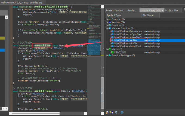The image size is (185, 116).
Task: Click icon beside MainWindow::MainWindow symbol
Action: 112,31
